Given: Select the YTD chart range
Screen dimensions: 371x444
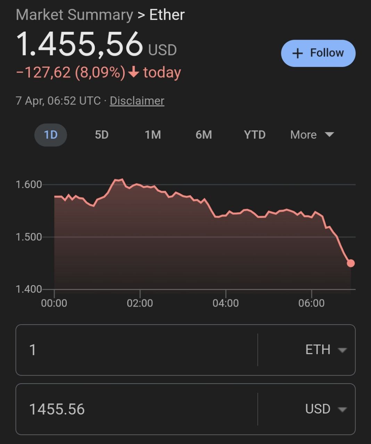Looking at the screenshot, I should pyautogui.click(x=255, y=135).
